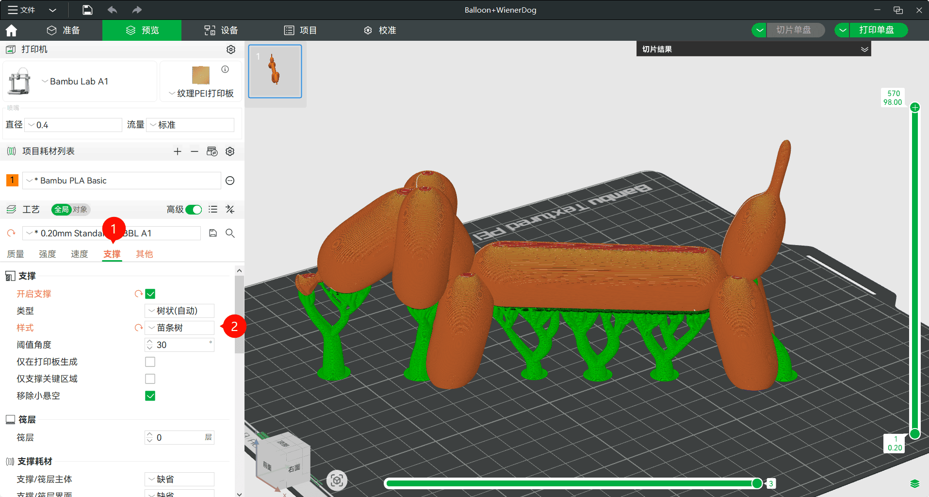Screen dimensions: 929x497
Task: Click the process tools icon
Action: click(x=230, y=209)
